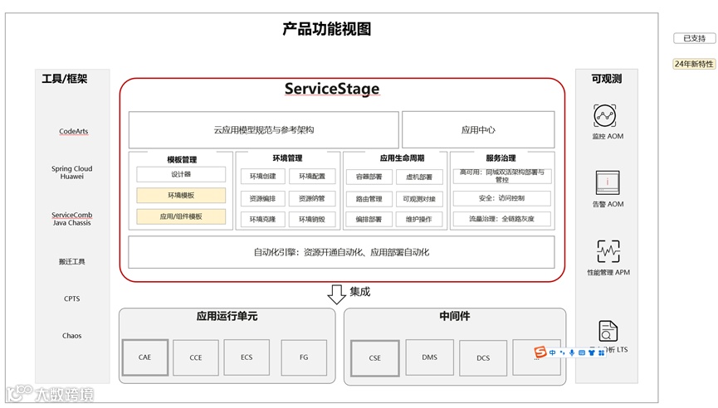This screenshot has height=408, width=718.
Task: Click the 工具/框架 panel heading
Action: [x=65, y=79]
